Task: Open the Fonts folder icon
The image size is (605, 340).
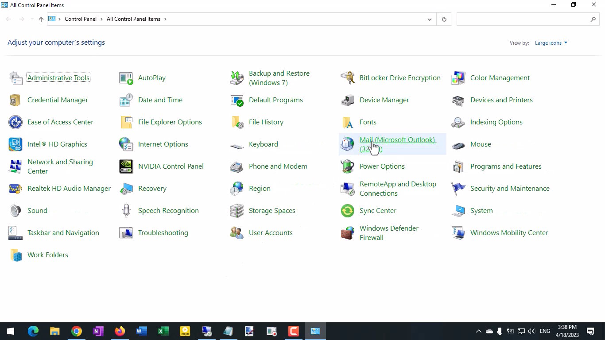Action: [348, 122]
